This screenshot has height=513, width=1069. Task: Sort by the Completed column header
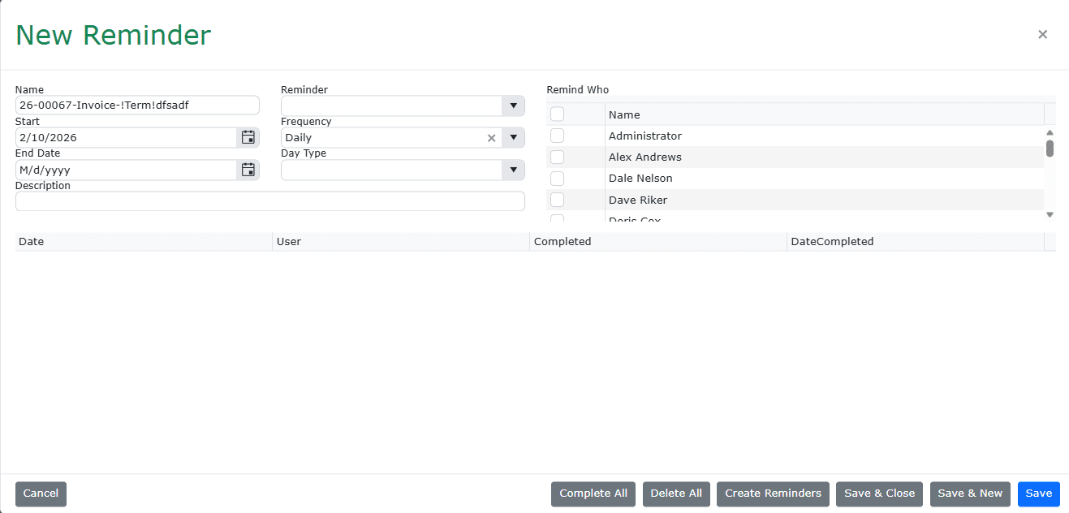(563, 241)
